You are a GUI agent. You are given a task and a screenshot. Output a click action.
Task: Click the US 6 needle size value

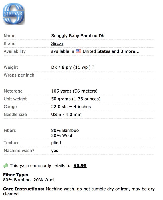tap(66, 115)
